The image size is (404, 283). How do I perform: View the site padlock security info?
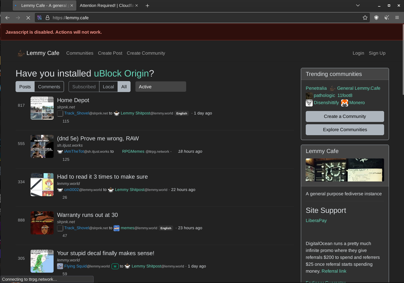(x=48, y=18)
